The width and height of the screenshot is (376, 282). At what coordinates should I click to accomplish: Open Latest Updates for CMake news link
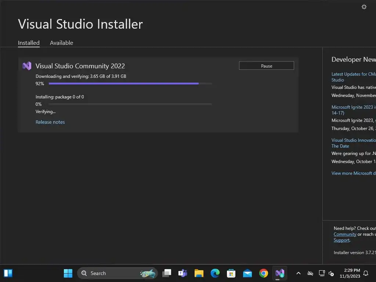coord(354,77)
